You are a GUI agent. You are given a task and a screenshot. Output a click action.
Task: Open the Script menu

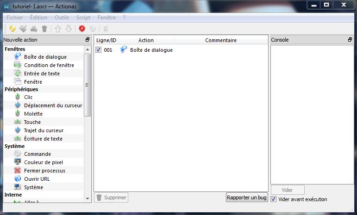click(83, 18)
